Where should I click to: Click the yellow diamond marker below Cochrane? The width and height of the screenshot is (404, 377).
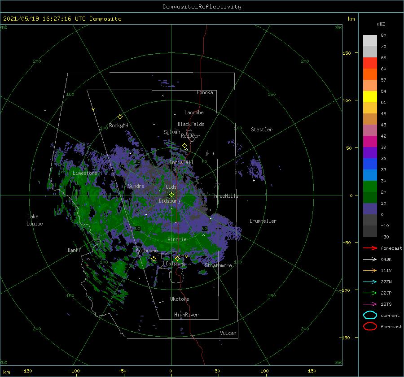(154, 259)
